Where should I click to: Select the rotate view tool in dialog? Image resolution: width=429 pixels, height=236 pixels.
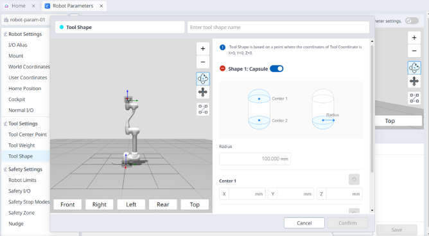(203, 78)
